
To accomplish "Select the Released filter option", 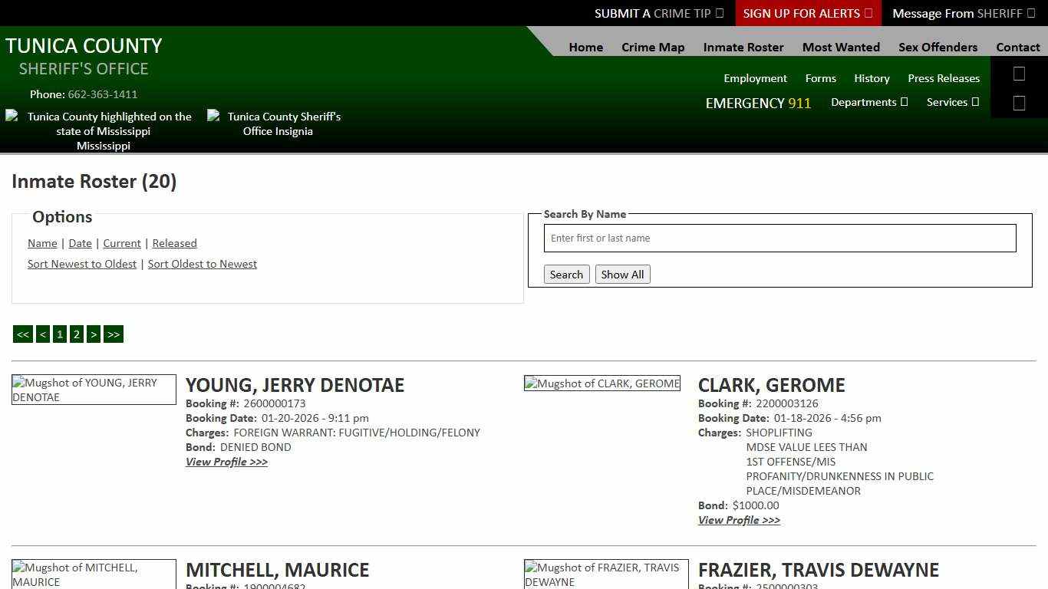I will tap(174, 243).
